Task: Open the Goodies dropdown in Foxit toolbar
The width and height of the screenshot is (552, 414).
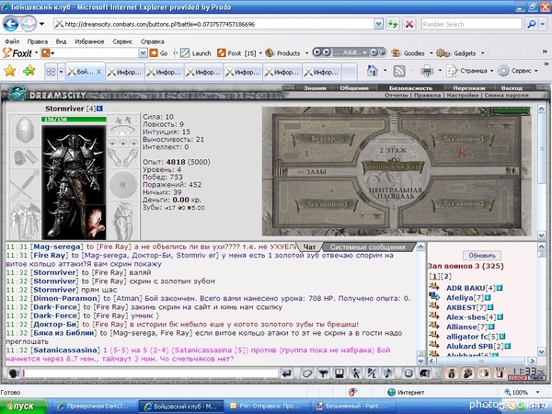Action: coord(431,53)
